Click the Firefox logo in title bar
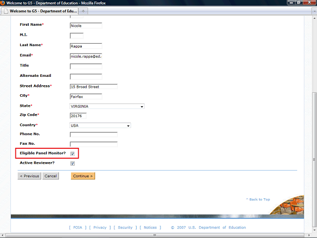The image size is (317, 238). tap(2, 3)
